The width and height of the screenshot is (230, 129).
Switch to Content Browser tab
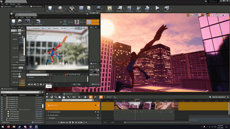point(53,94)
